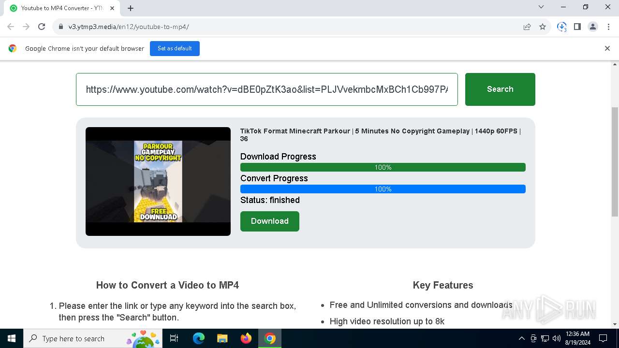Click the scrollbar down arrow
The image size is (619, 348).
coord(615,324)
